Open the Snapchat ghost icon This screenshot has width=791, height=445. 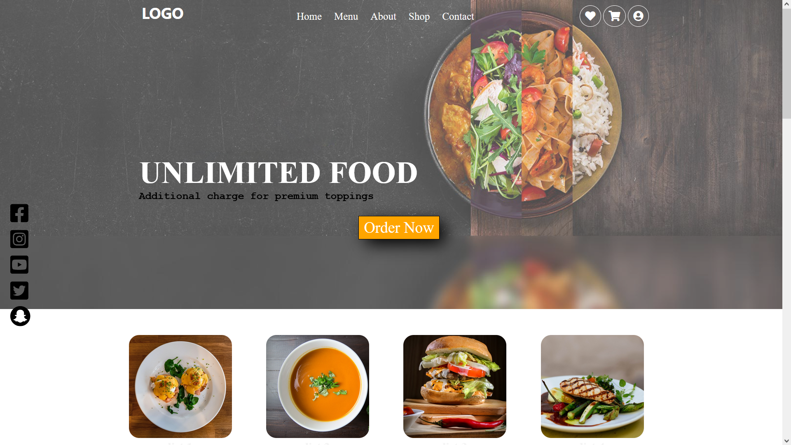[x=20, y=316]
